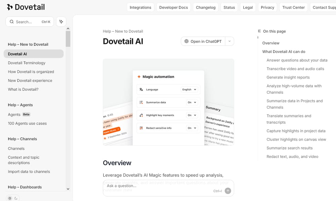This screenshot has width=336, height=201.
Task: Open the Changelog nav item
Action: 205,7
